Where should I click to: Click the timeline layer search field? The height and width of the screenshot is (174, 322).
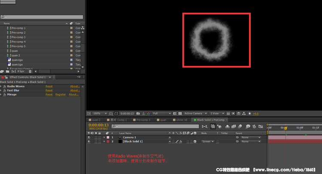pyautogui.click(x=155, y=126)
